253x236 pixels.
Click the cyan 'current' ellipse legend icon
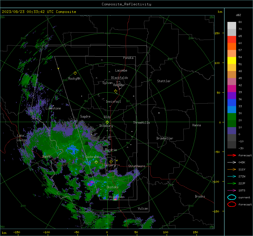click(232, 197)
